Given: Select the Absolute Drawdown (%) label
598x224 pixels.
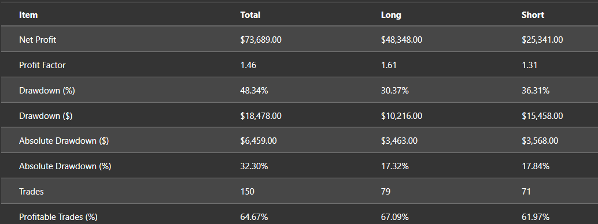Looking at the screenshot, I should click(65, 166).
